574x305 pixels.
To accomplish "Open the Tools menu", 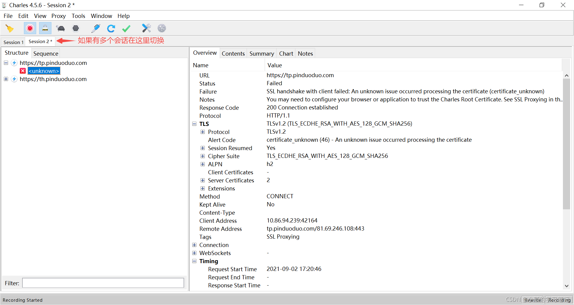I will [78, 16].
